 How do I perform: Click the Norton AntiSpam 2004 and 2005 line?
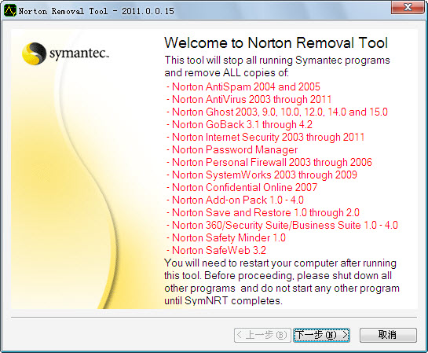coord(243,86)
